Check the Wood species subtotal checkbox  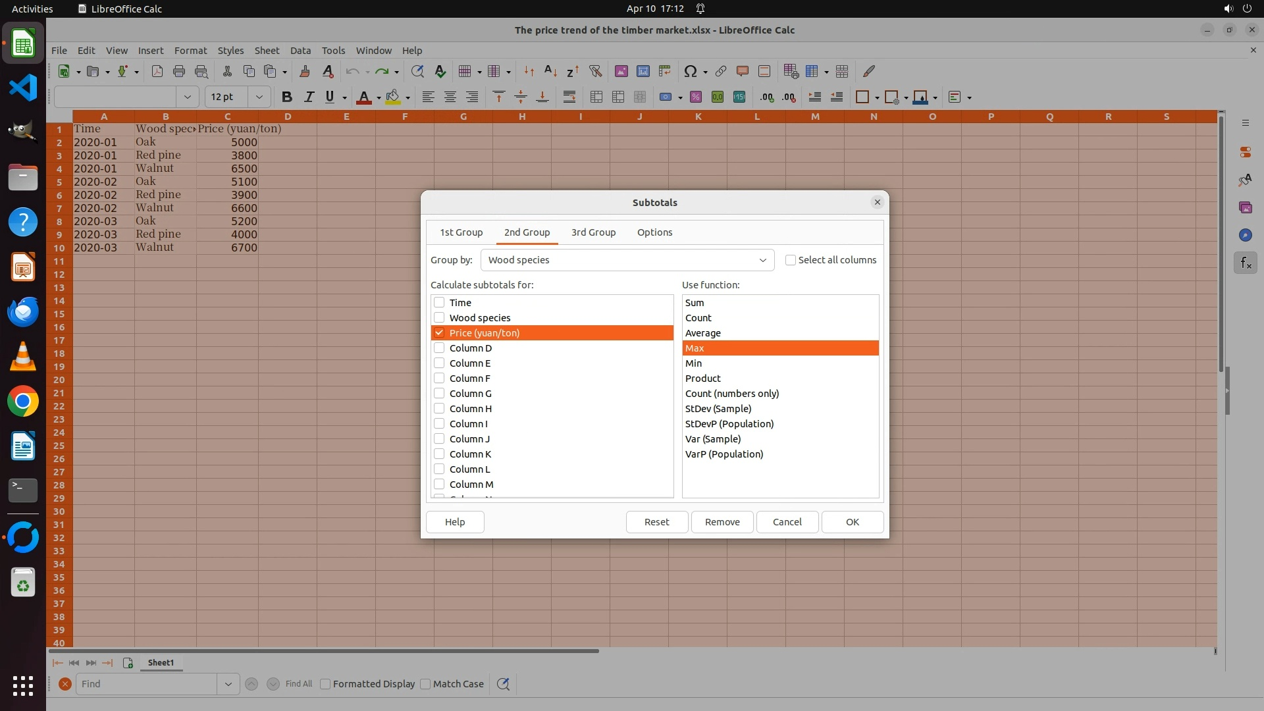pyautogui.click(x=439, y=318)
